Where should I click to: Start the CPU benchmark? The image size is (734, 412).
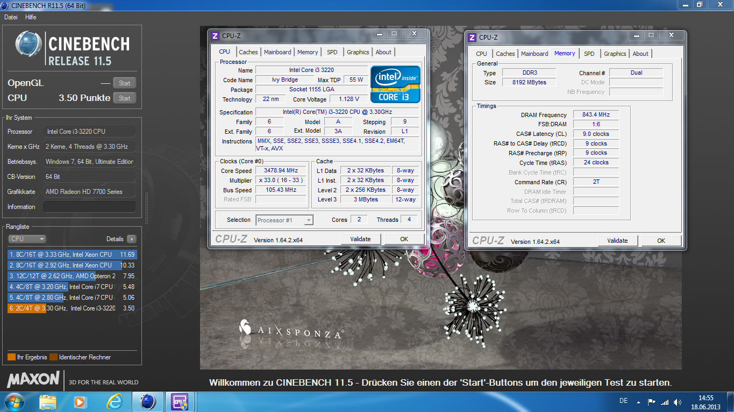(124, 98)
